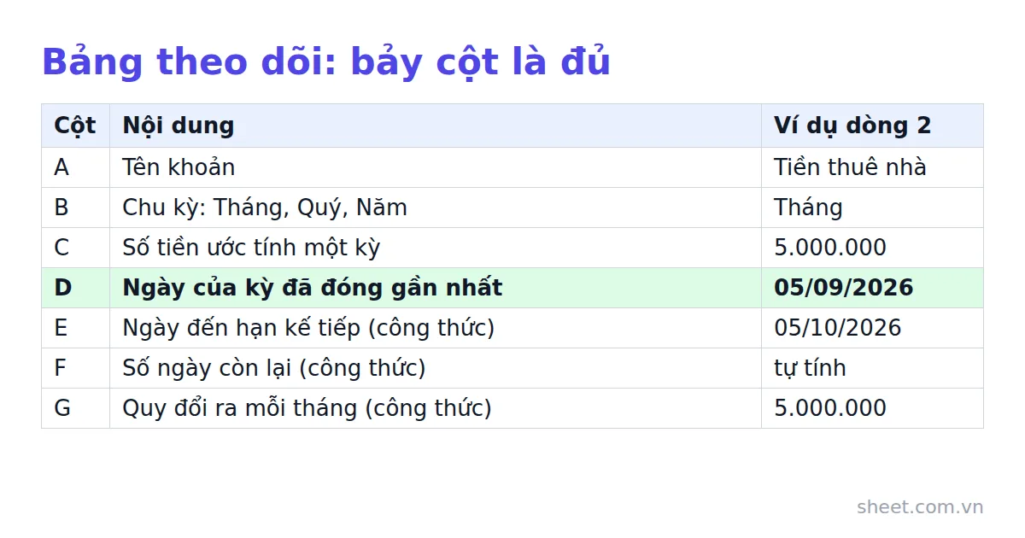
Task: Click the heading "Bảng theo dõi: bảy cột là đủ"
Action: (326, 62)
